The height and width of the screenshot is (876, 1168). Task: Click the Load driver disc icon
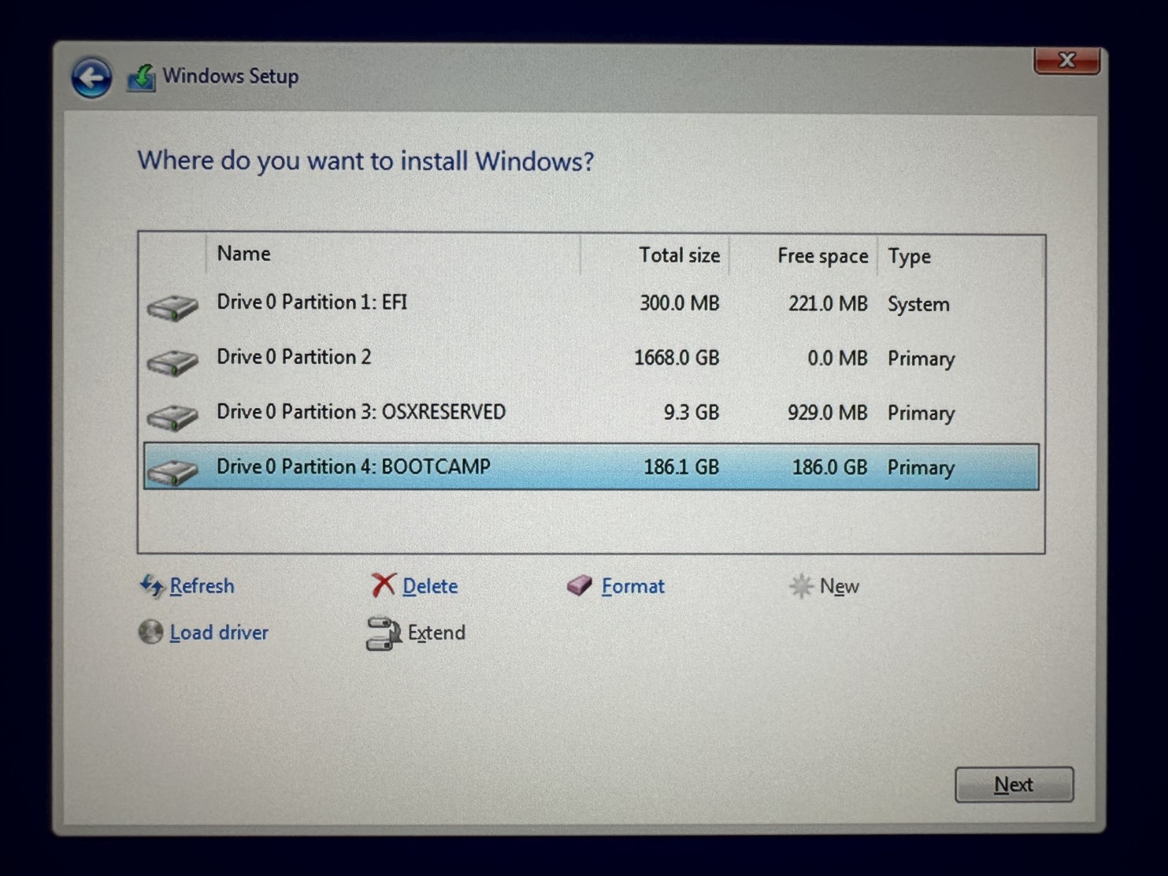[x=150, y=632]
